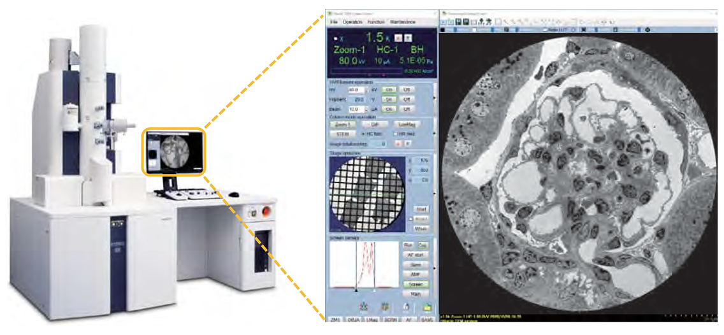
Task: Expand the Stage operation panel arrow
Action: [434, 193]
